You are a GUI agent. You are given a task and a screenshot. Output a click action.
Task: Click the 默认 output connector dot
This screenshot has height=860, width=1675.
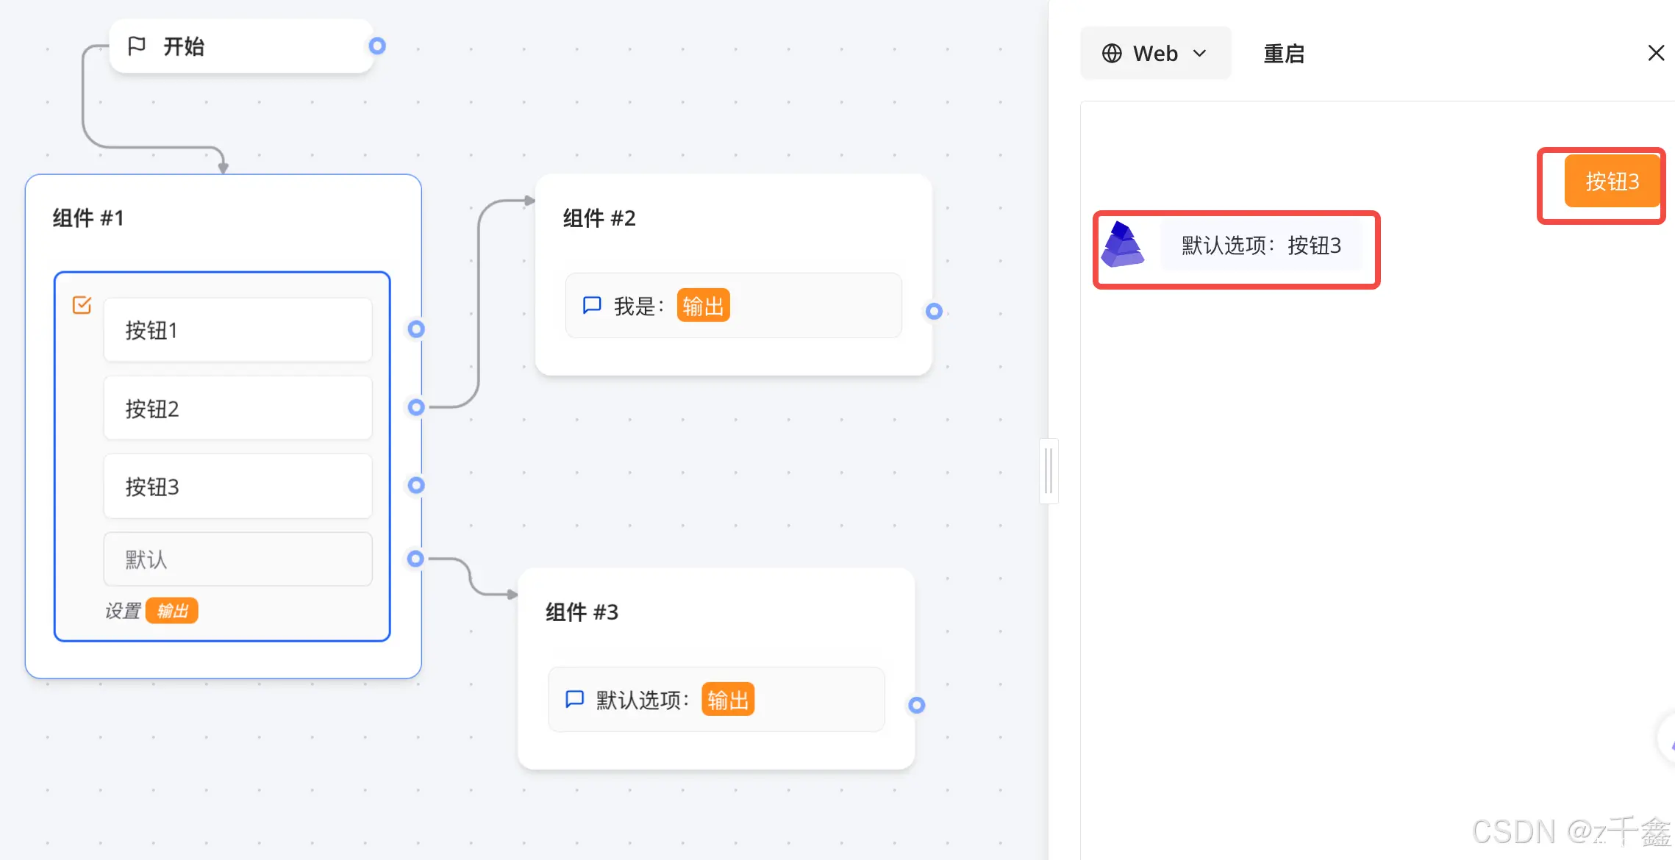pyautogui.click(x=415, y=559)
